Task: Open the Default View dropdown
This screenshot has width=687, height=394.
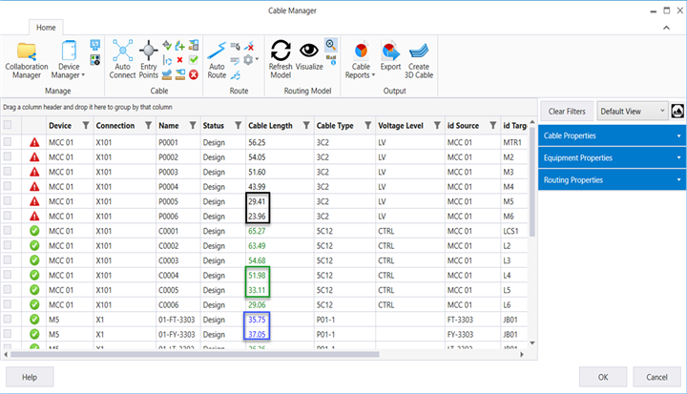Action: (x=633, y=112)
